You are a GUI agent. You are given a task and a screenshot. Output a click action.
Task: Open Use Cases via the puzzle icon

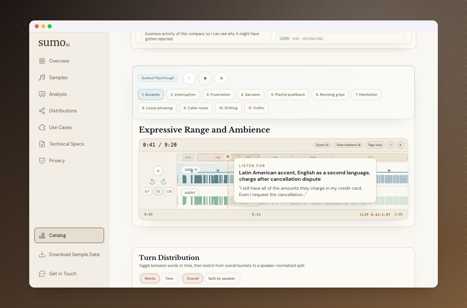point(42,128)
